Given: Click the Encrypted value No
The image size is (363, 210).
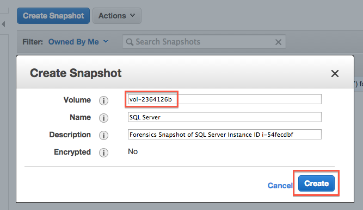Looking at the screenshot, I should tap(133, 151).
